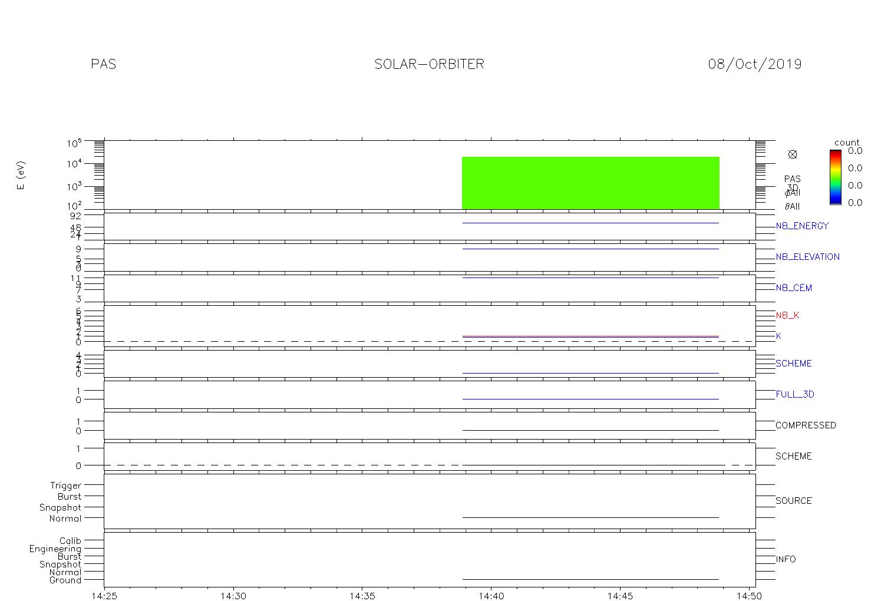The height and width of the screenshot is (601, 891).
Task: Click the PAS title at top left
Action: (x=104, y=64)
